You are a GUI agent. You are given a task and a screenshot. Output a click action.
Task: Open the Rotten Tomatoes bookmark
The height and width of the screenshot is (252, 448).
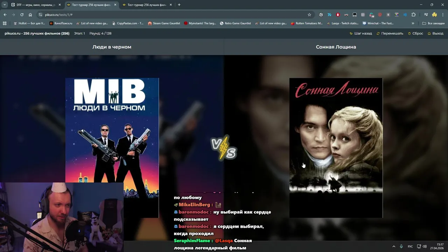coord(307,23)
